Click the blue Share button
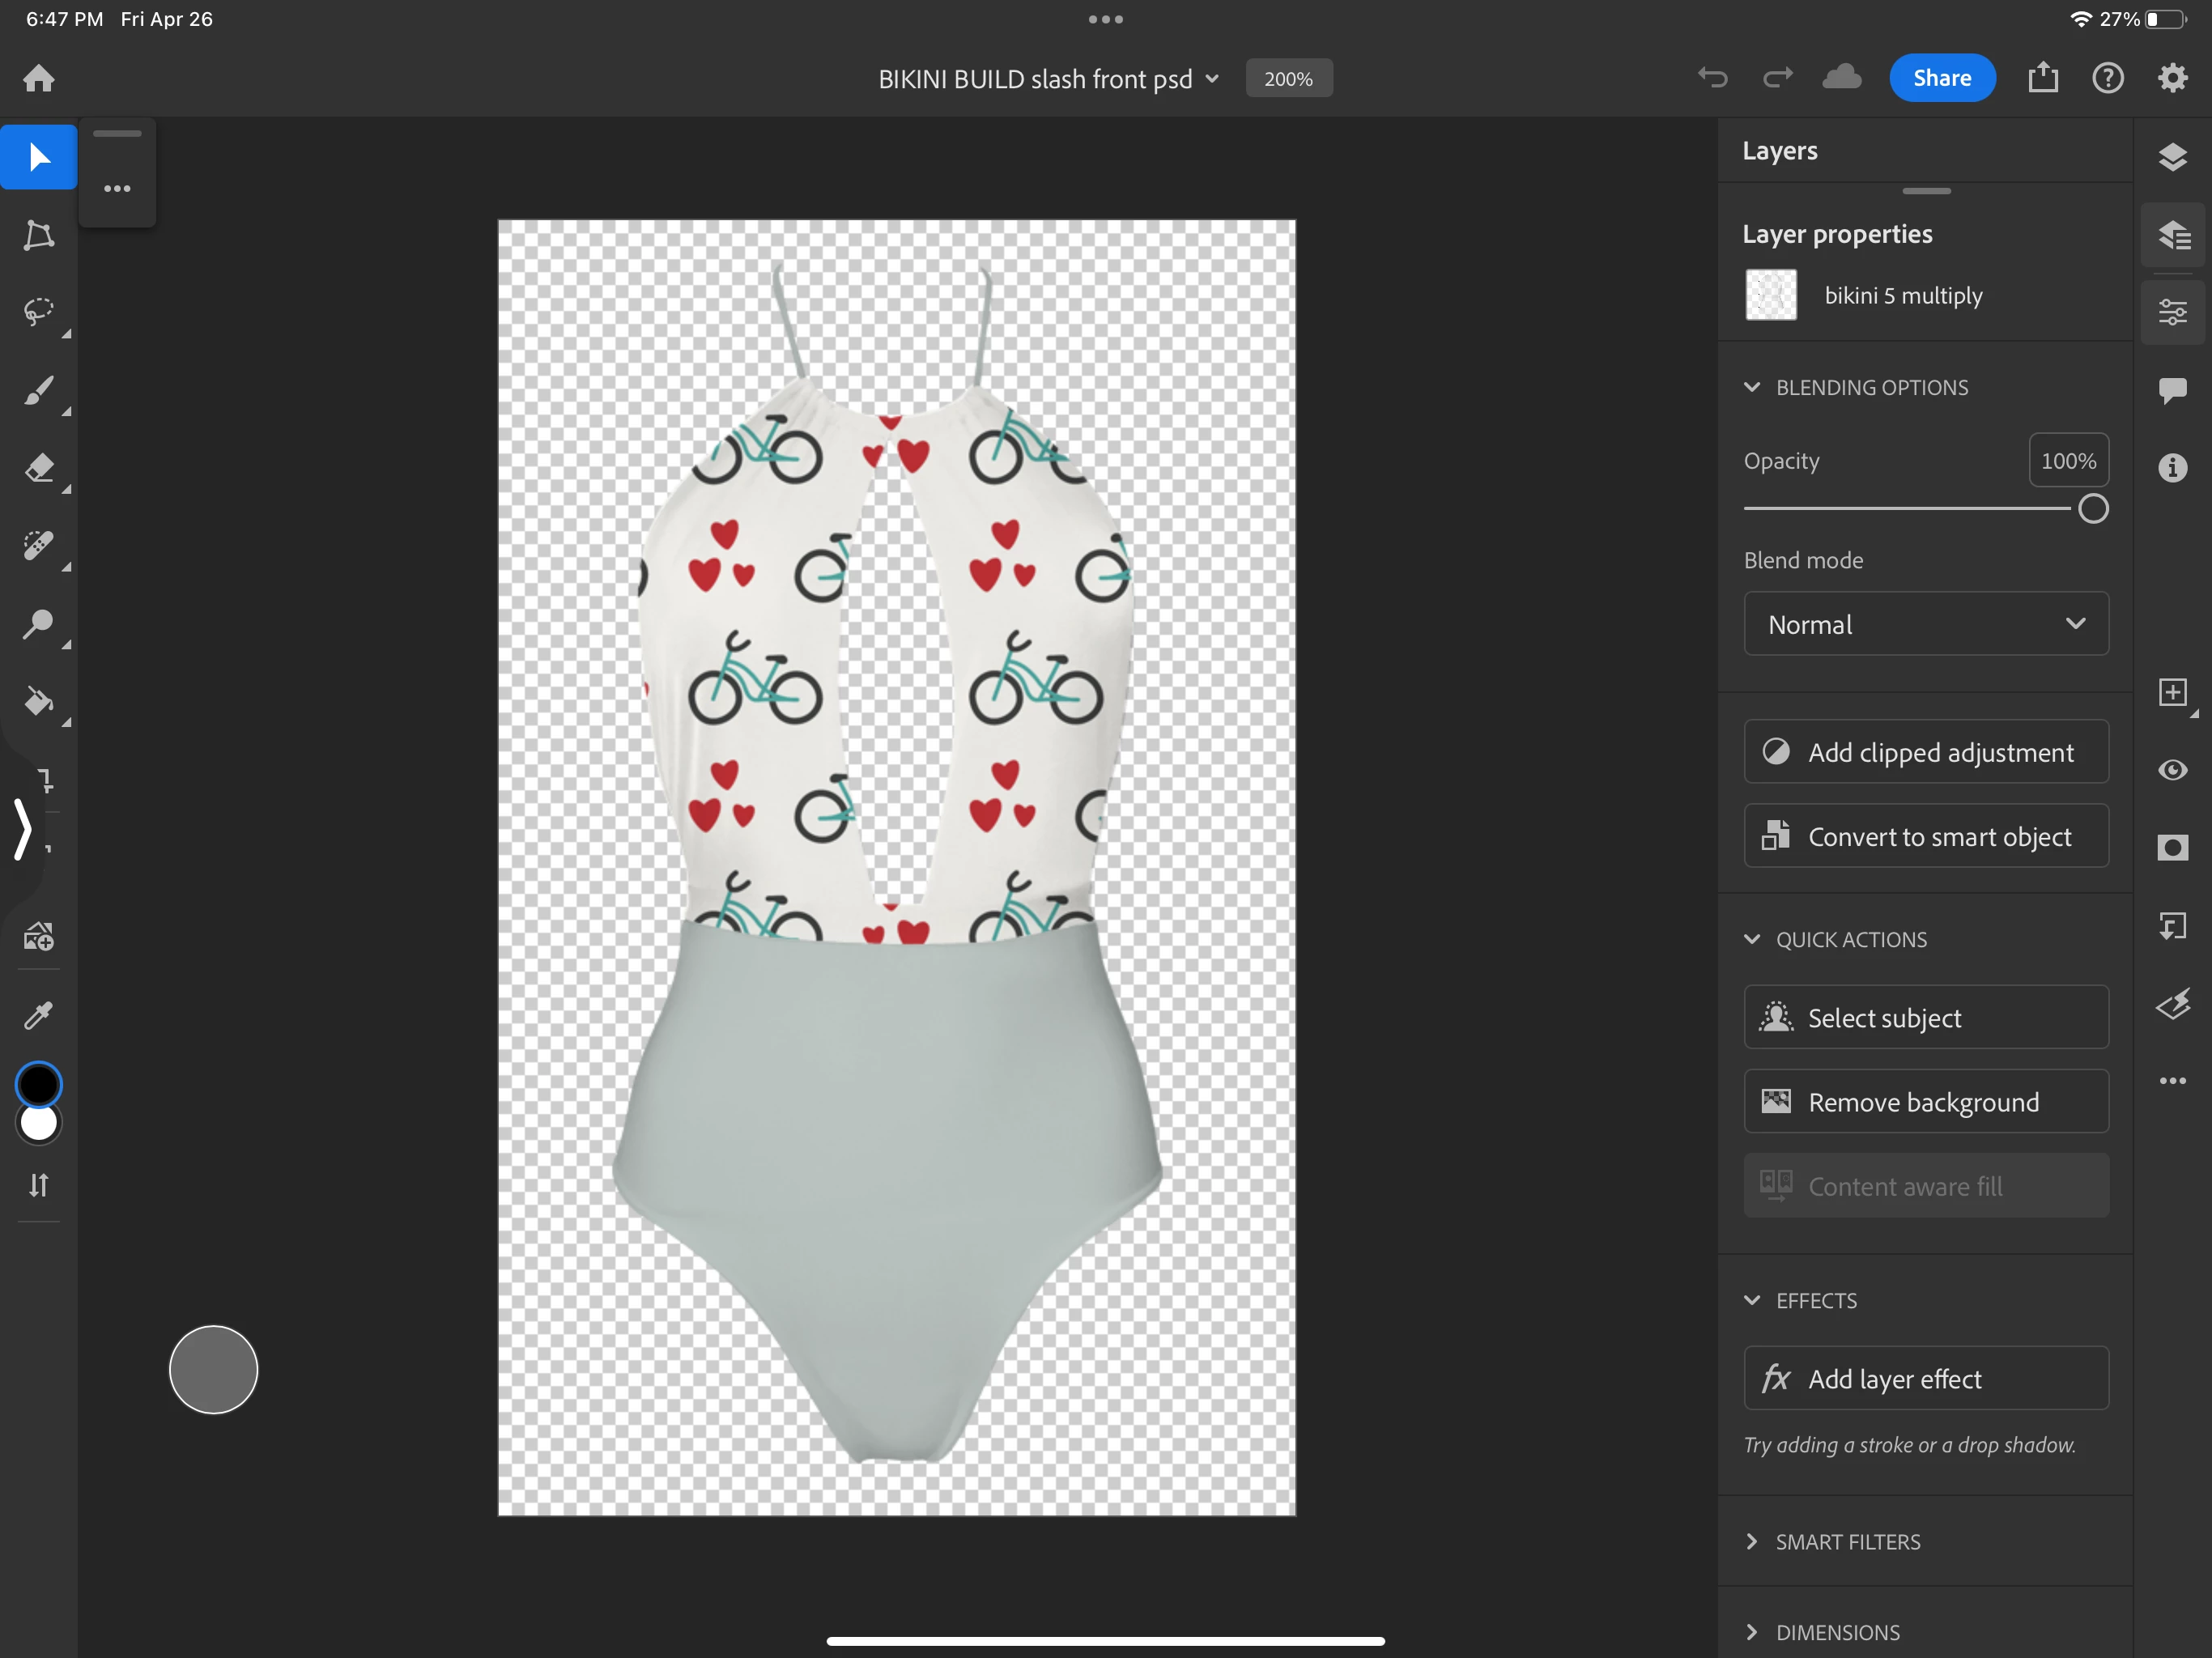 tap(1941, 78)
